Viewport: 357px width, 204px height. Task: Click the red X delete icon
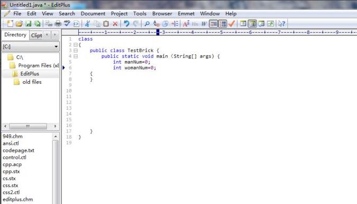(x=115, y=24)
